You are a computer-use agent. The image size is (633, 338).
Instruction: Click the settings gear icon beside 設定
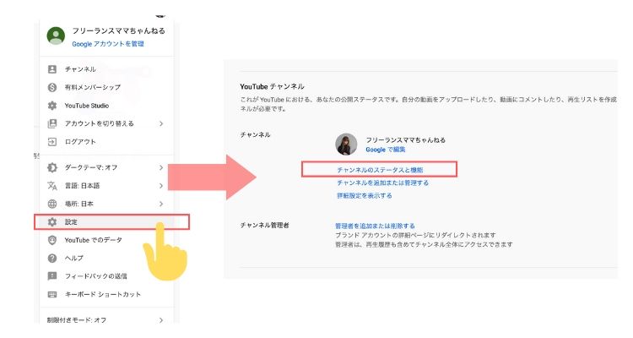52,222
